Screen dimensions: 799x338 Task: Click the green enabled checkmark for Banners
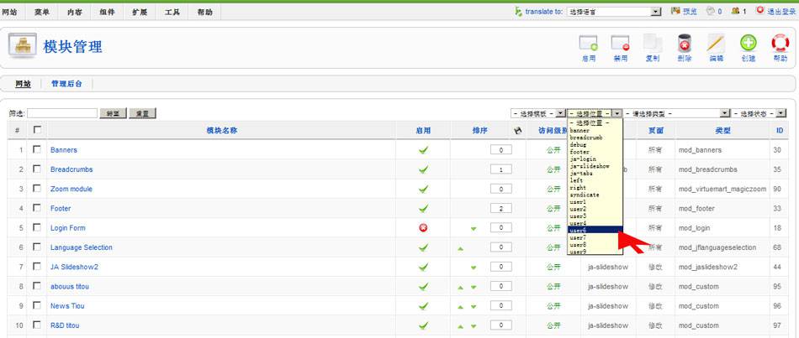tap(423, 150)
